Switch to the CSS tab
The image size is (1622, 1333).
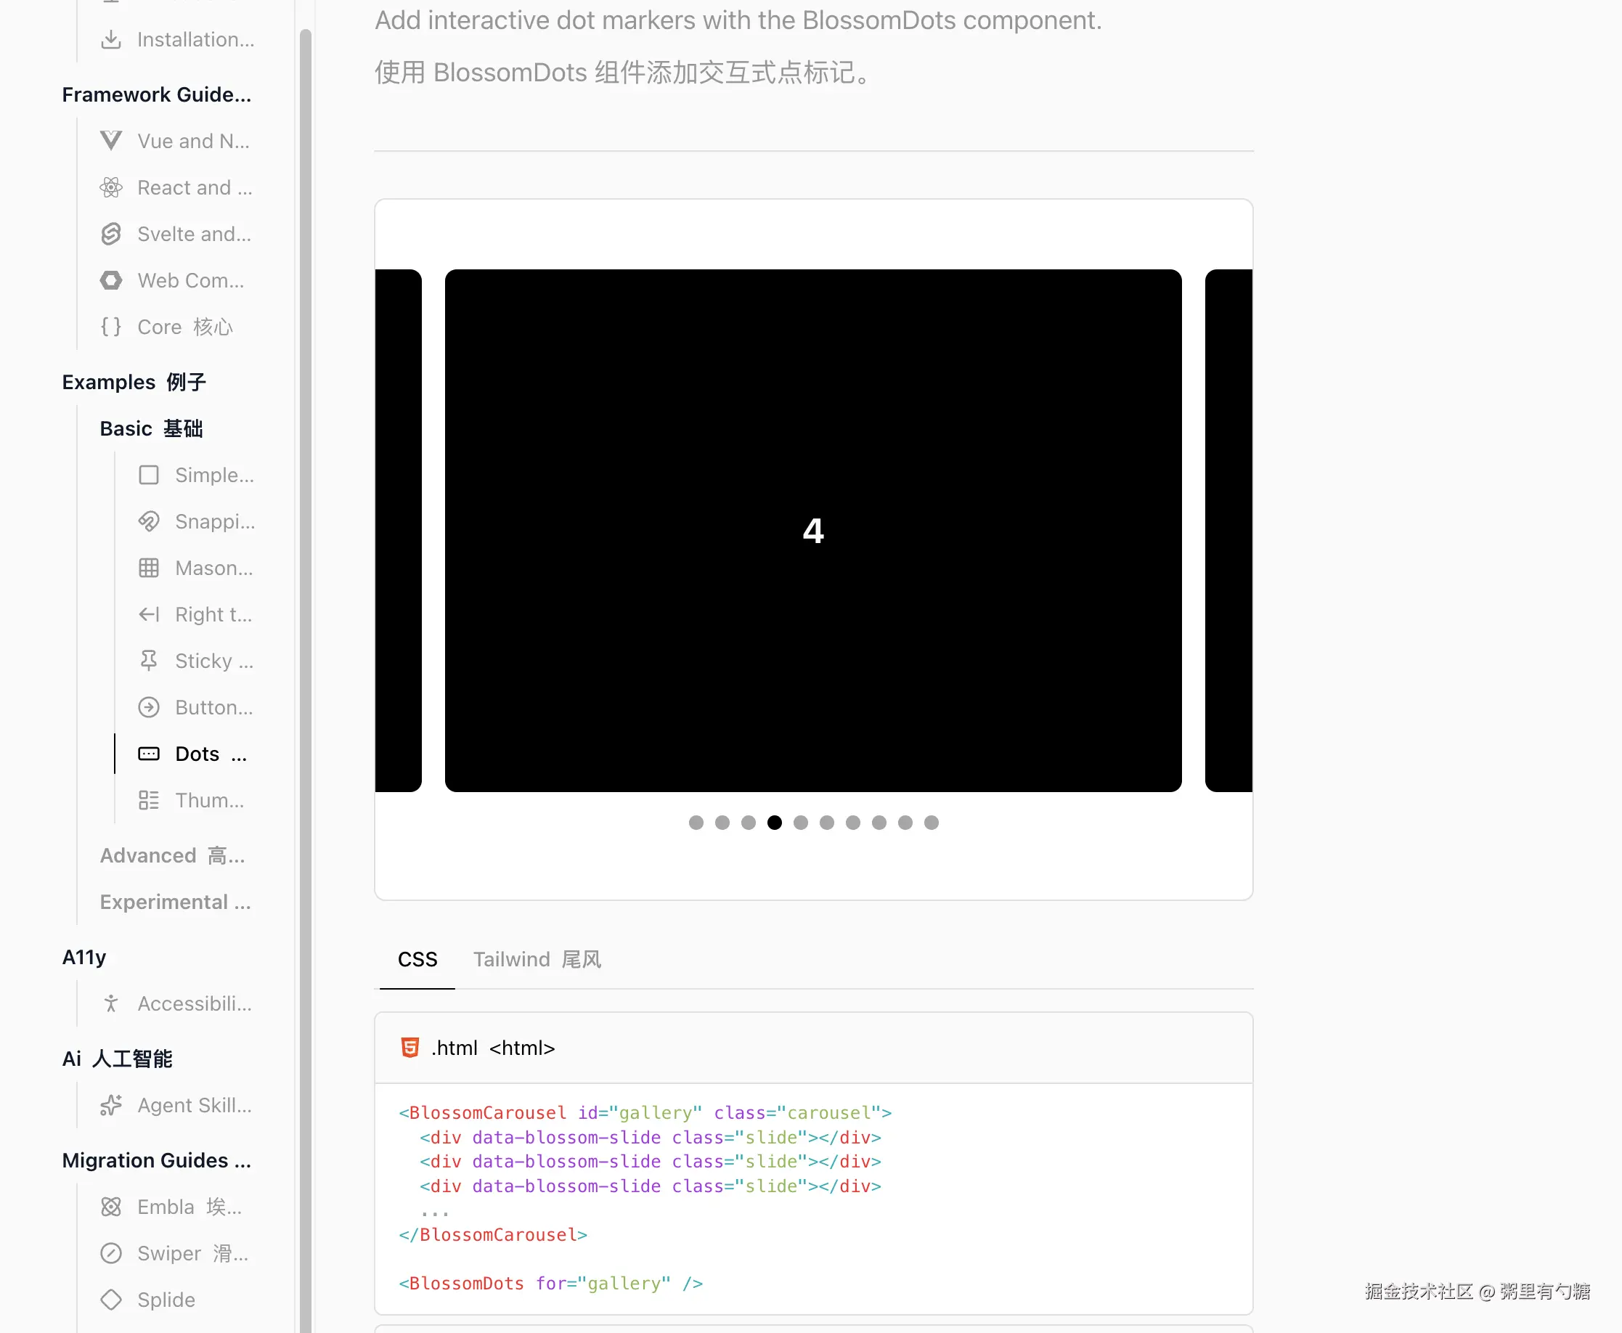(417, 960)
